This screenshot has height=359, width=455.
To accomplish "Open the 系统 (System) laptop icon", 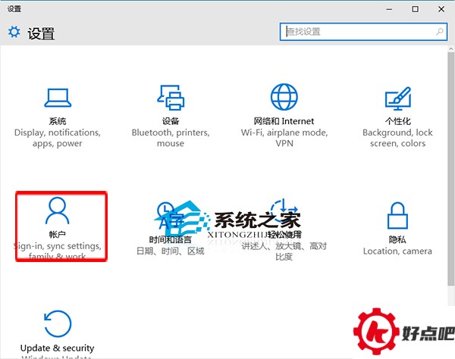I will (x=58, y=98).
